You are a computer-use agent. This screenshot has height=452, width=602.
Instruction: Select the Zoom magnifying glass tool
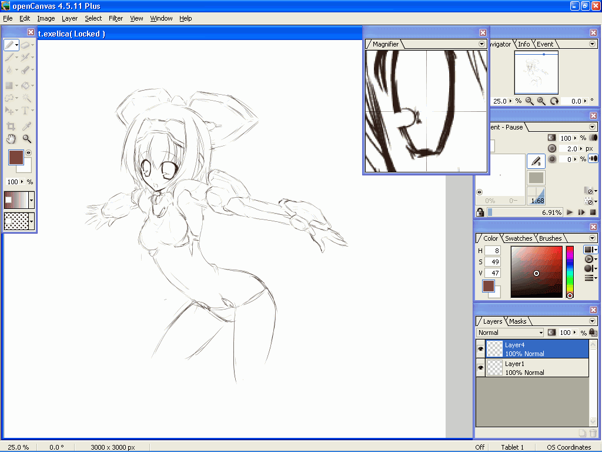click(26, 139)
